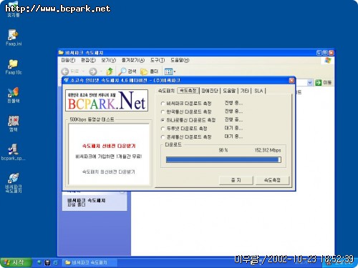Viewport: 358px width, 268px height.
Task: Open the Forward button history dropdown arrow
Action: (x=102, y=71)
